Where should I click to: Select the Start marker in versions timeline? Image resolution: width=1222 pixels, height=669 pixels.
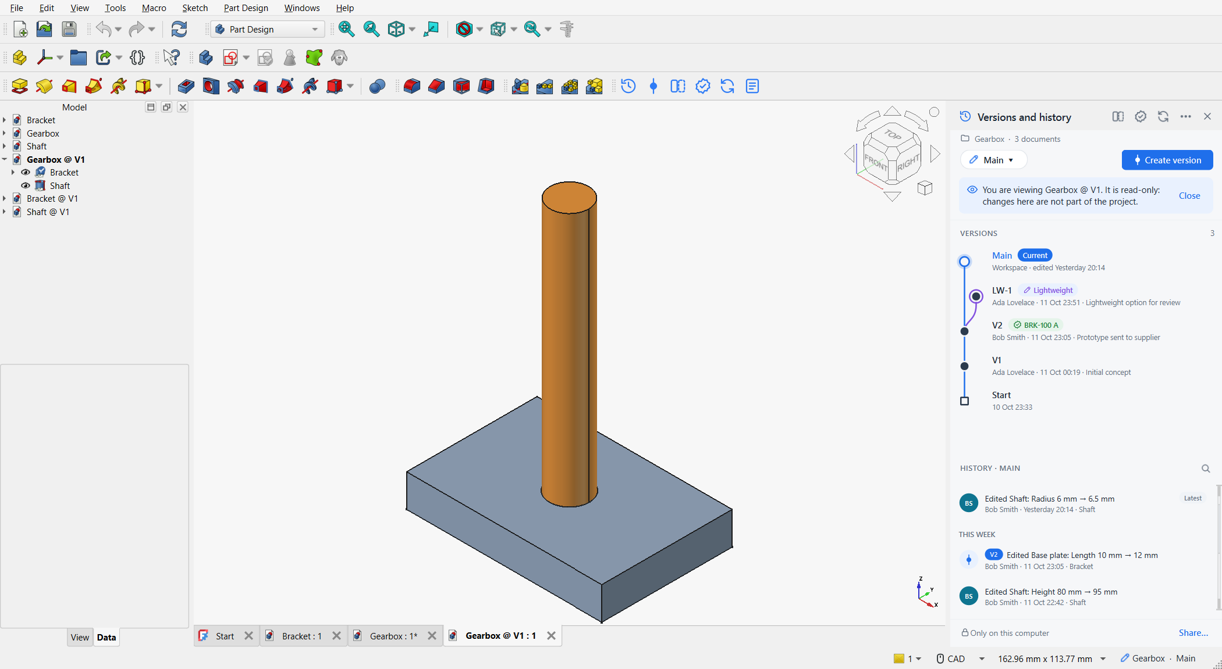[x=964, y=401]
